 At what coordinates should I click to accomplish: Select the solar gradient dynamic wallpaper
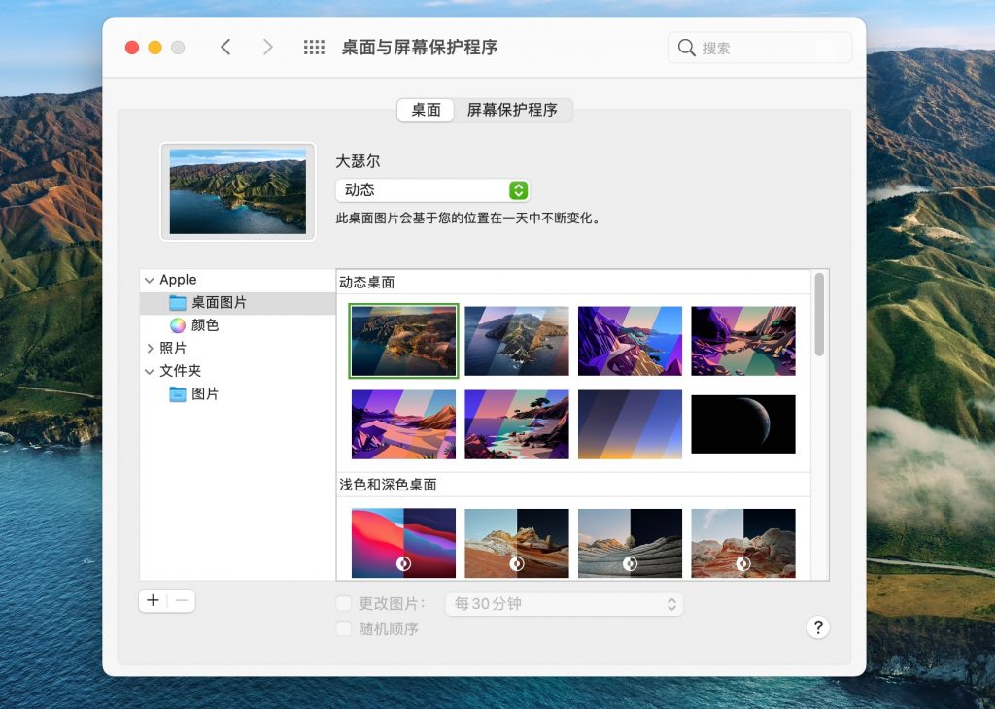tap(630, 424)
